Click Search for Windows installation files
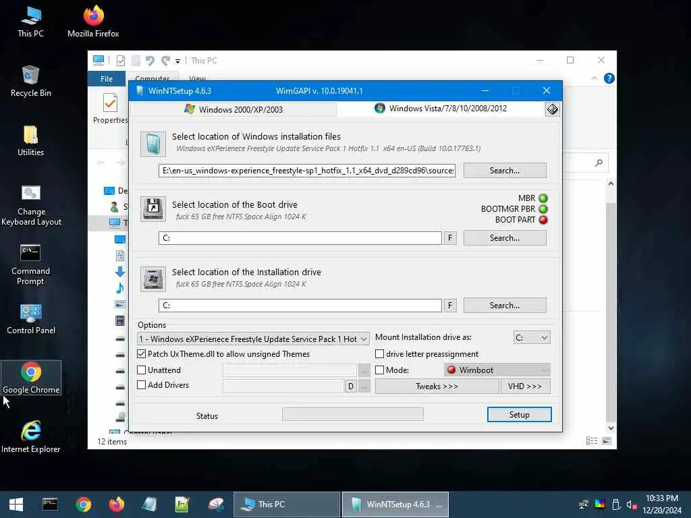The width and height of the screenshot is (691, 518). (505, 171)
